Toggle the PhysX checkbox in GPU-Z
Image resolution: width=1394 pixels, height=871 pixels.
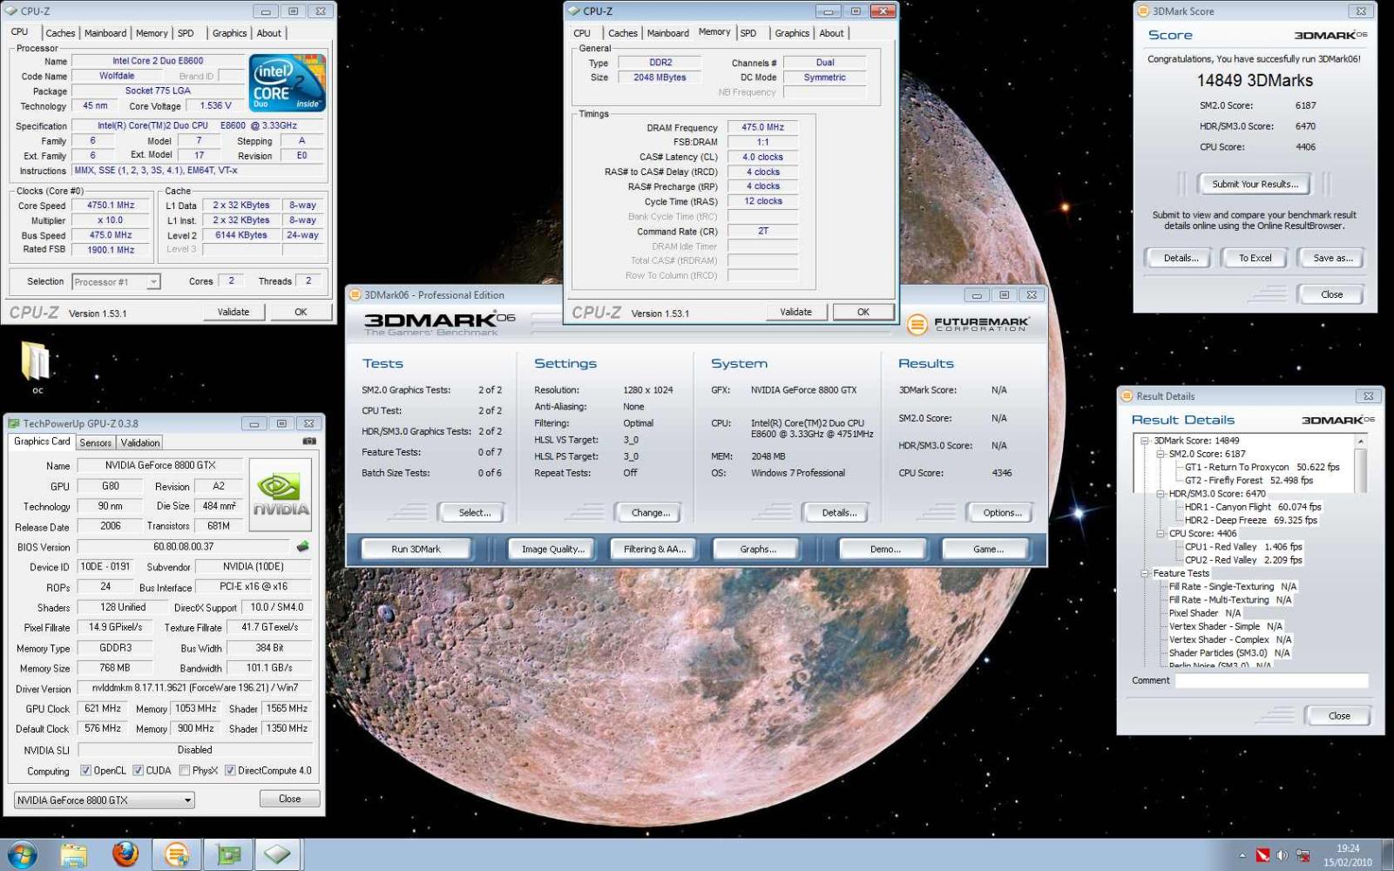[185, 770]
